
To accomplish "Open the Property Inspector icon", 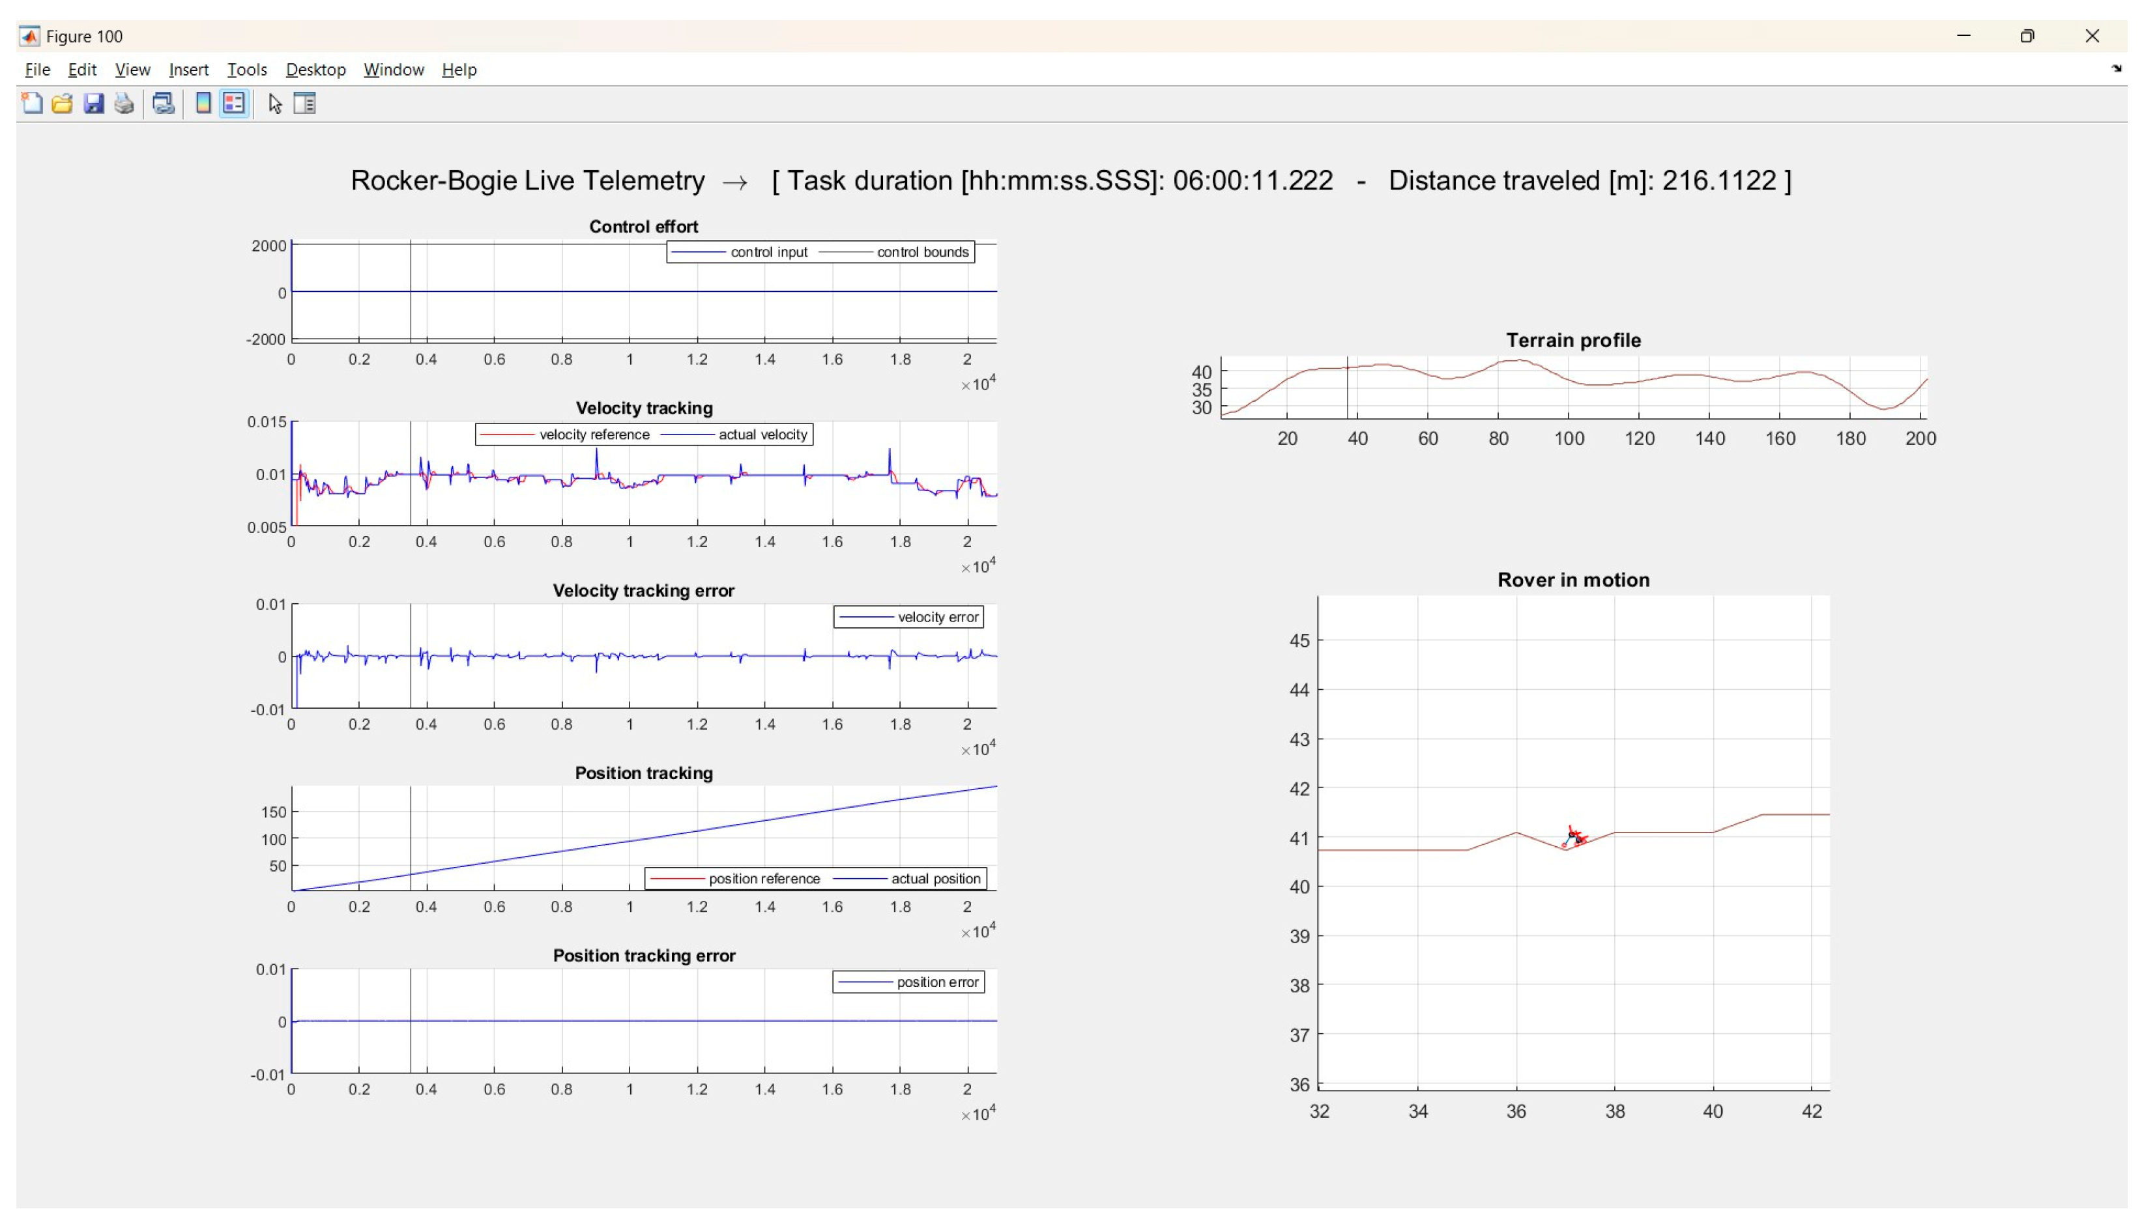I will click(304, 104).
